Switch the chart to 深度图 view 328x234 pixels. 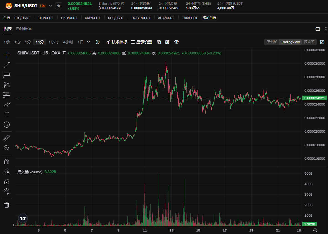coord(309,42)
